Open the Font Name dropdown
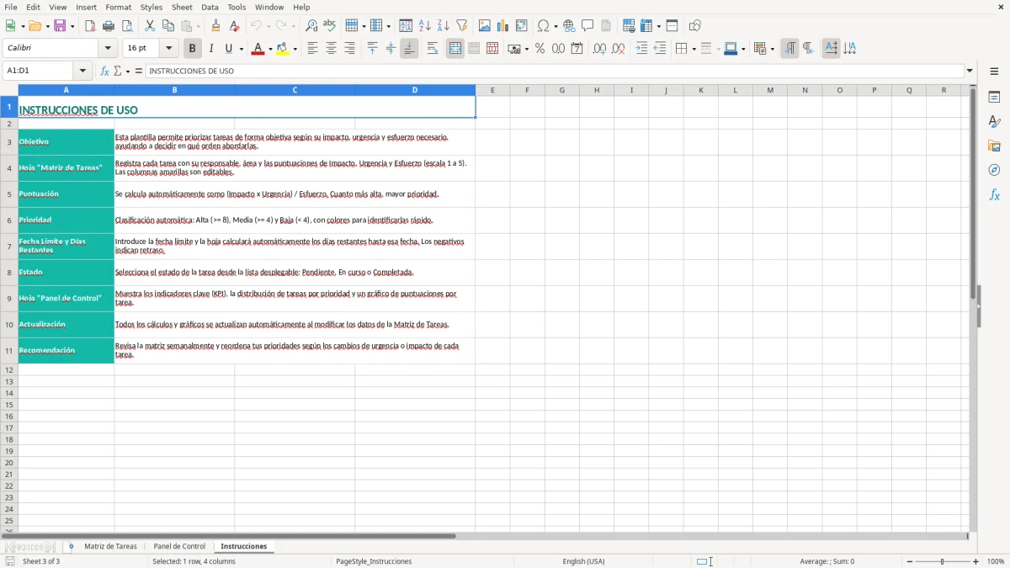 (108, 49)
